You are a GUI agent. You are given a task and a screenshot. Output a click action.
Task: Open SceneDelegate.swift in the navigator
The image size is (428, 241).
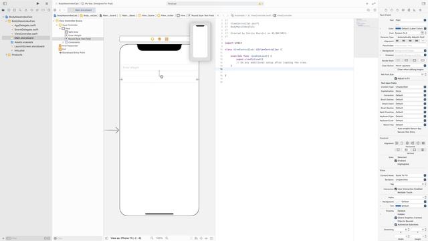[x=26, y=29]
